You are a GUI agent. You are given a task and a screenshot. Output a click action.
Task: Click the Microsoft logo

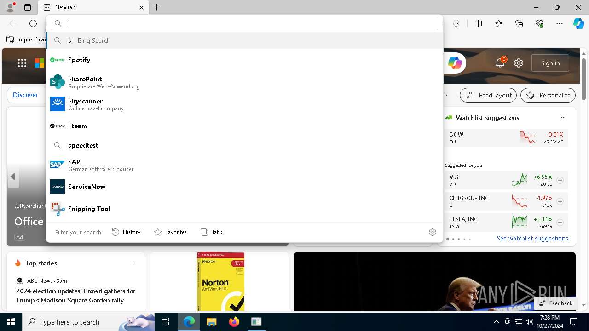(x=40, y=63)
